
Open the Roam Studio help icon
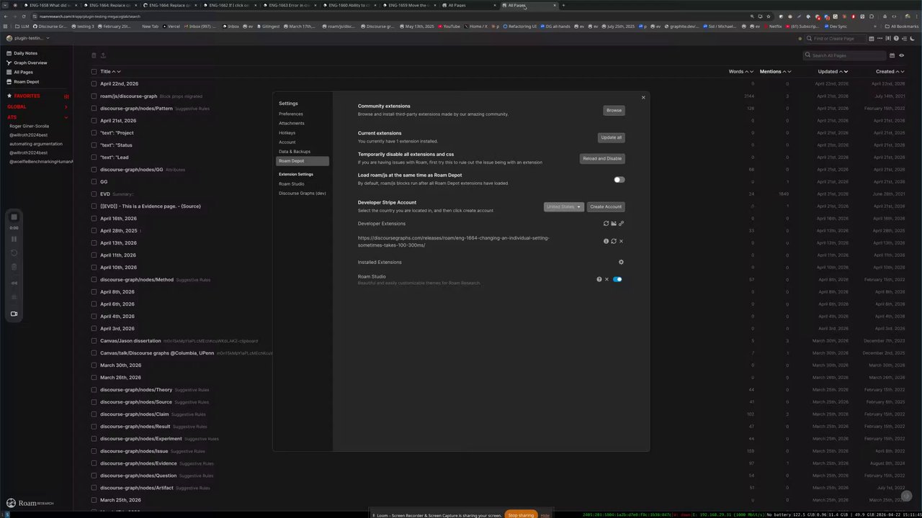click(x=599, y=279)
